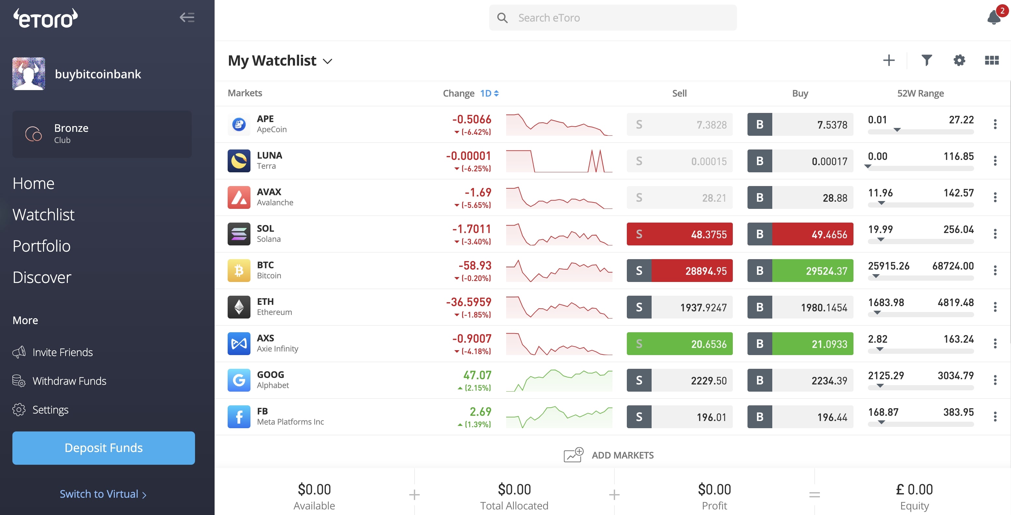Image resolution: width=1011 pixels, height=515 pixels.
Task: Open Settings in sidebar
Action: 40,410
